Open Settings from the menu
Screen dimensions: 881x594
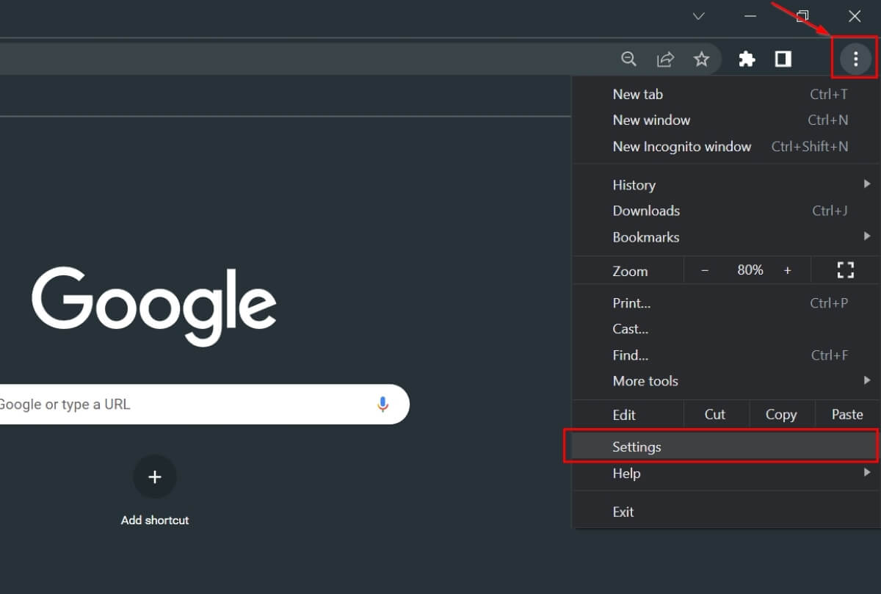pos(637,446)
